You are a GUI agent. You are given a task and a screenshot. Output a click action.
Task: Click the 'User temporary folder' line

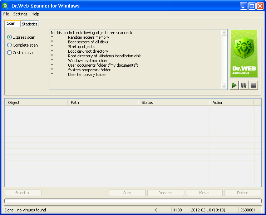pyautogui.click(x=87, y=75)
